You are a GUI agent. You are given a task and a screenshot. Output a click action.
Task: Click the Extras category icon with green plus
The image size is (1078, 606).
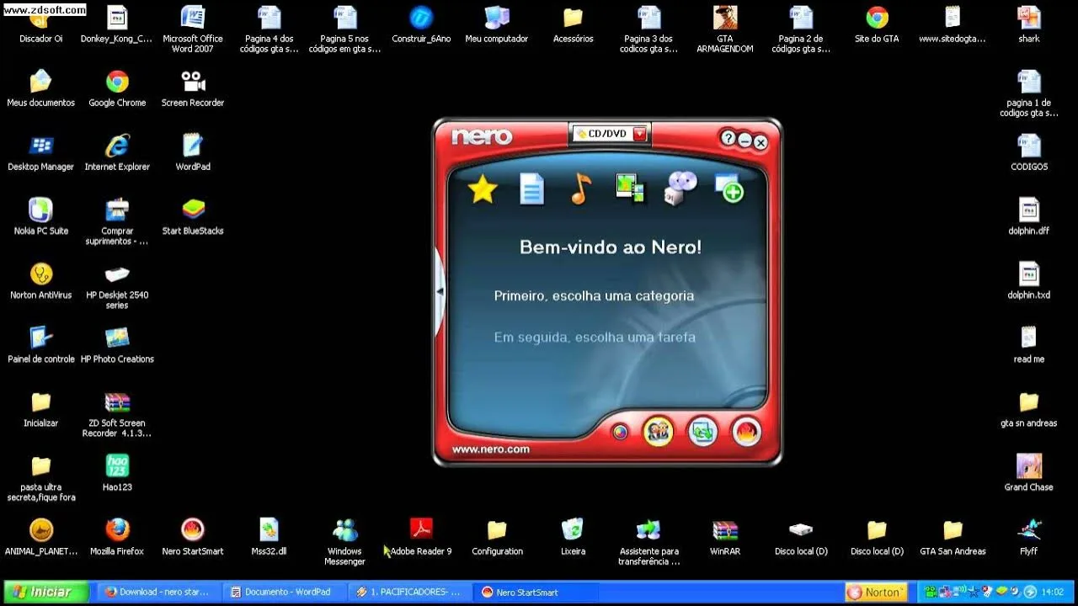tap(729, 189)
